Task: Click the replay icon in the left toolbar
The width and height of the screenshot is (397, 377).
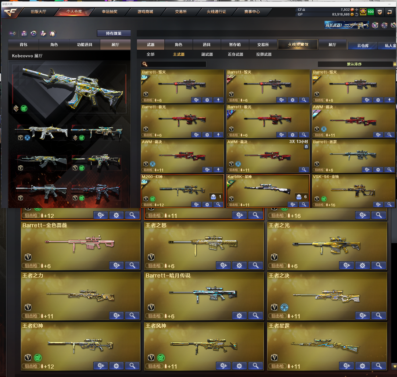Action: click(x=33, y=34)
